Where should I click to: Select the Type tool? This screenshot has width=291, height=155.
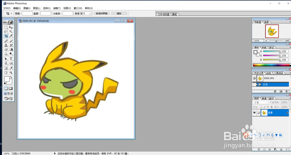pos(11,59)
